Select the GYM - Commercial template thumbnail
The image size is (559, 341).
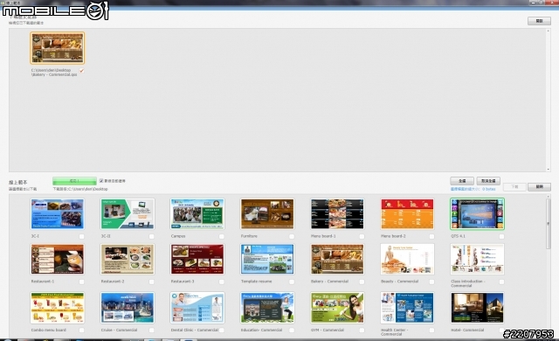337,308
